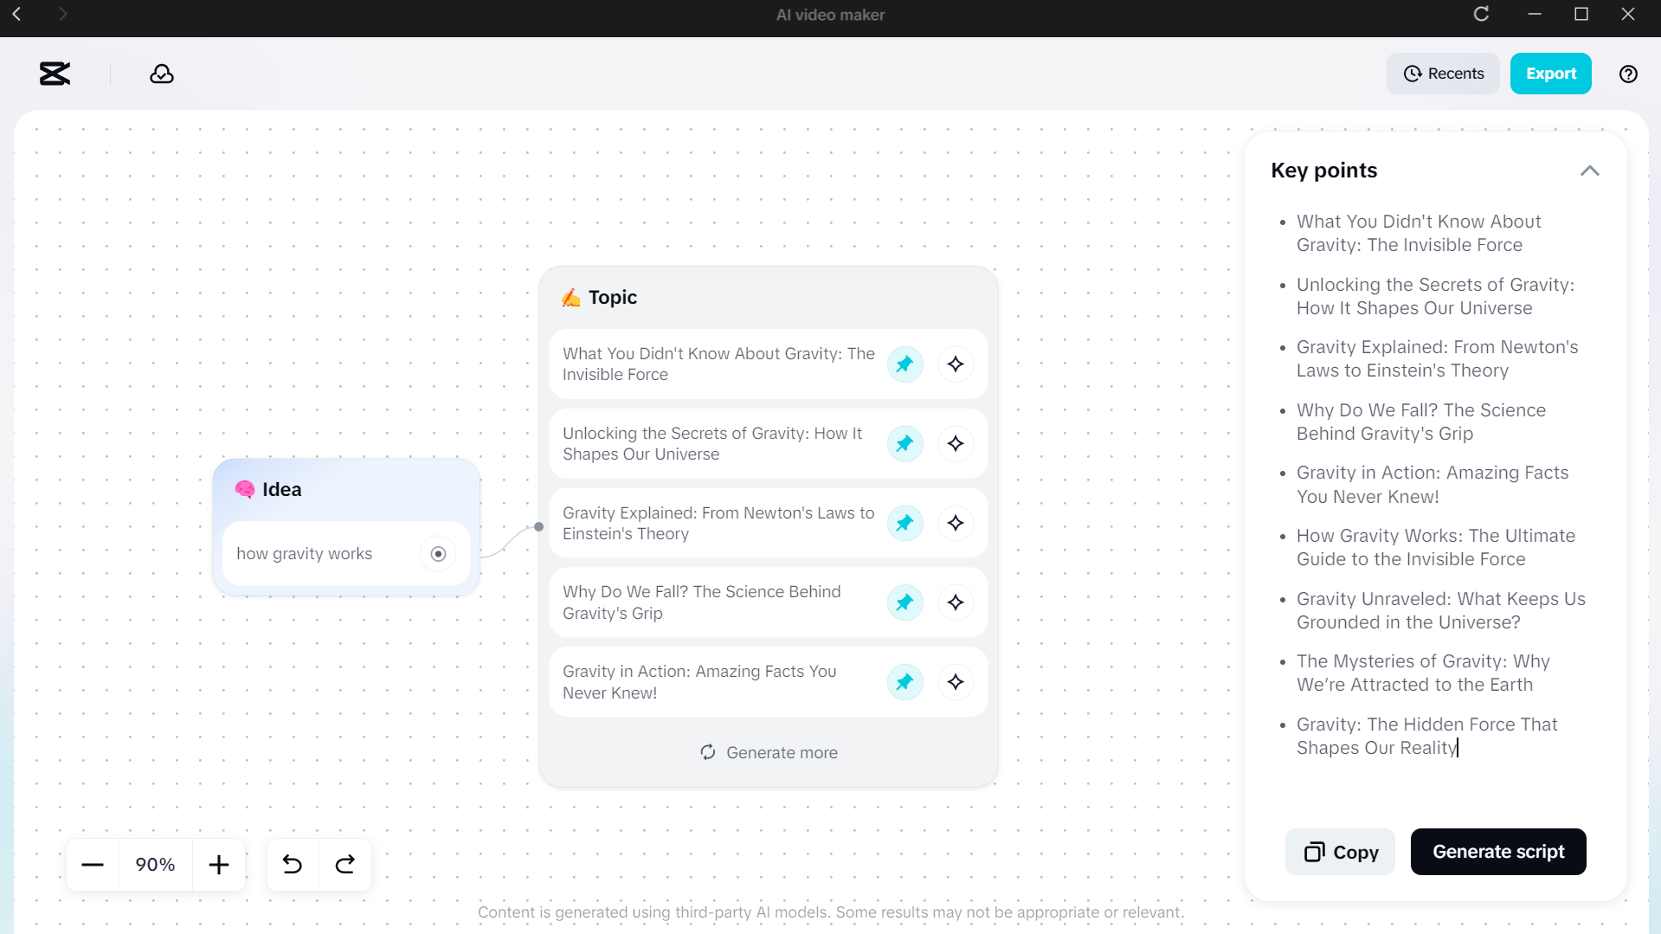Click key point 'Gravity Explained' in panel
1661x934 pixels.
click(x=1438, y=358)
